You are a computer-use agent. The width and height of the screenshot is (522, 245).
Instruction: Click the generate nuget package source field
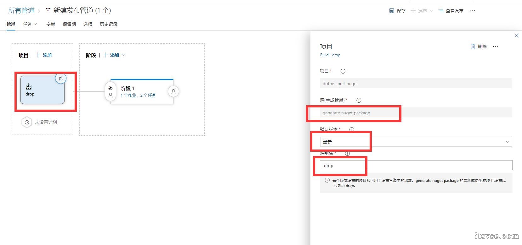[x=416, y=113]
